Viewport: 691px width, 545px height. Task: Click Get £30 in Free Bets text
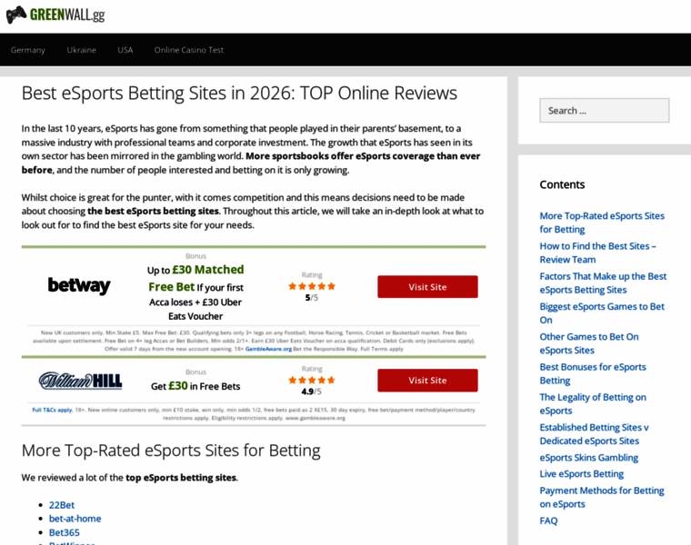click(x=195, y=386)
